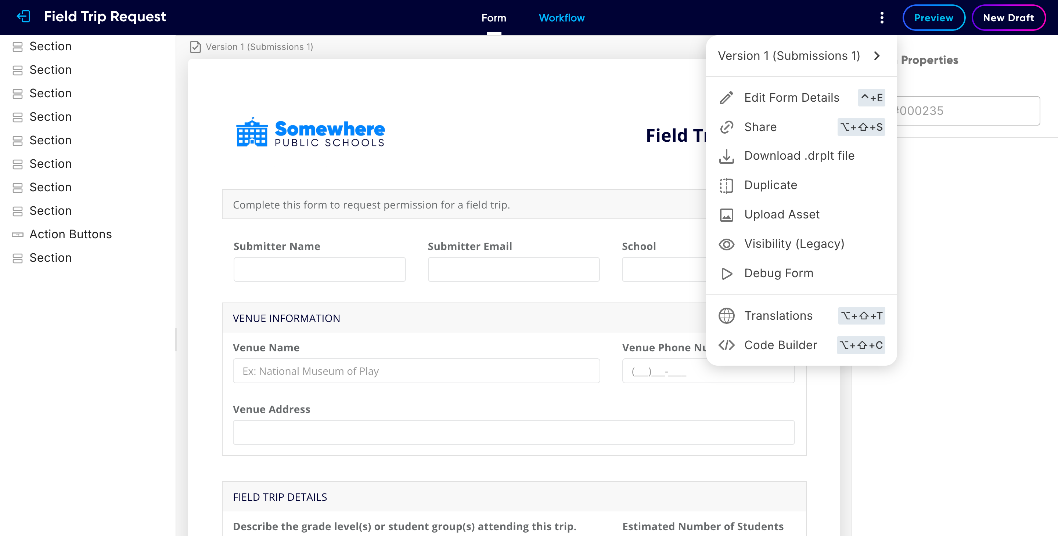Viewport: 1058px width, 536px height.
Task: Click the FIELD TRIP DETAILS section header
Action: 514,497
